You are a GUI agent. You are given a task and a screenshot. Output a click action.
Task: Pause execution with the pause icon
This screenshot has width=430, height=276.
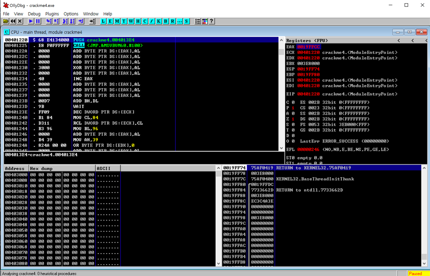38,21
